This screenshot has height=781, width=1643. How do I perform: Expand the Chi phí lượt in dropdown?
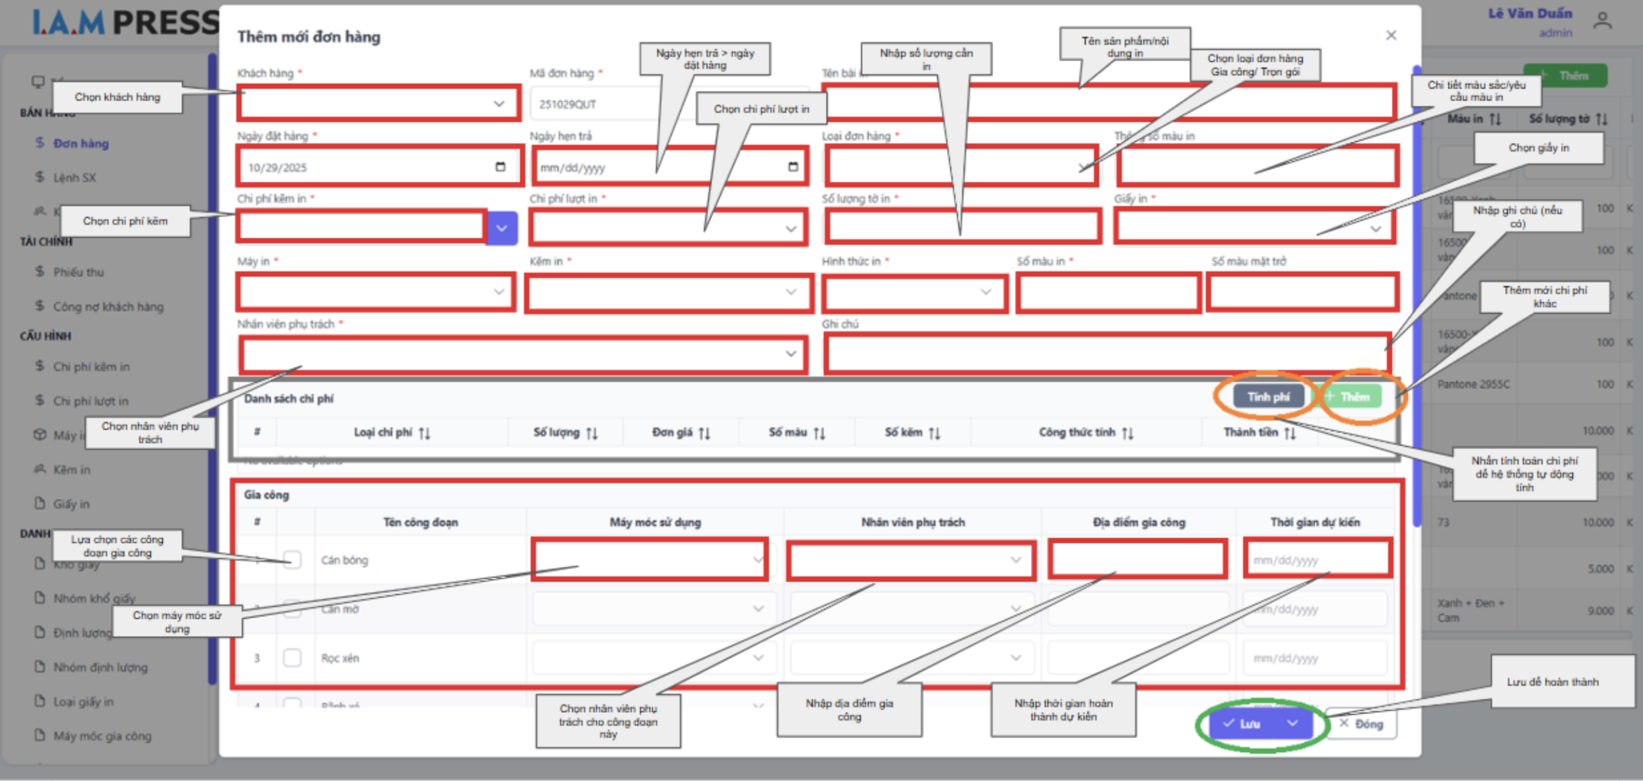point(791,228)
